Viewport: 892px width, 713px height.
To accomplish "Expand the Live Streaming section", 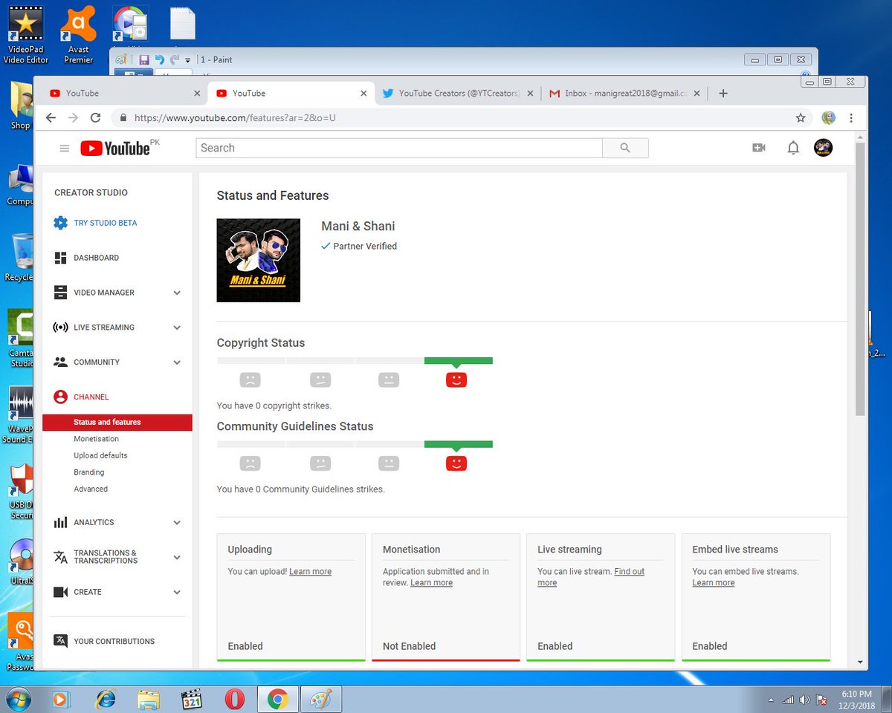I will coord(177,328).
